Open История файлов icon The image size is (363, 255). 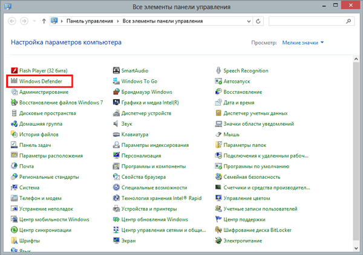click(x=15, y=134)
